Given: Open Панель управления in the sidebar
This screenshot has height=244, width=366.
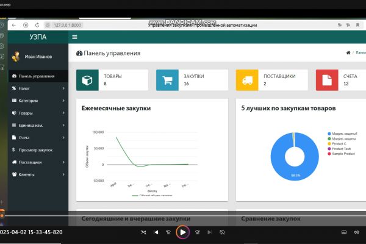Looking at the screenshot, I should click(38, 76).
